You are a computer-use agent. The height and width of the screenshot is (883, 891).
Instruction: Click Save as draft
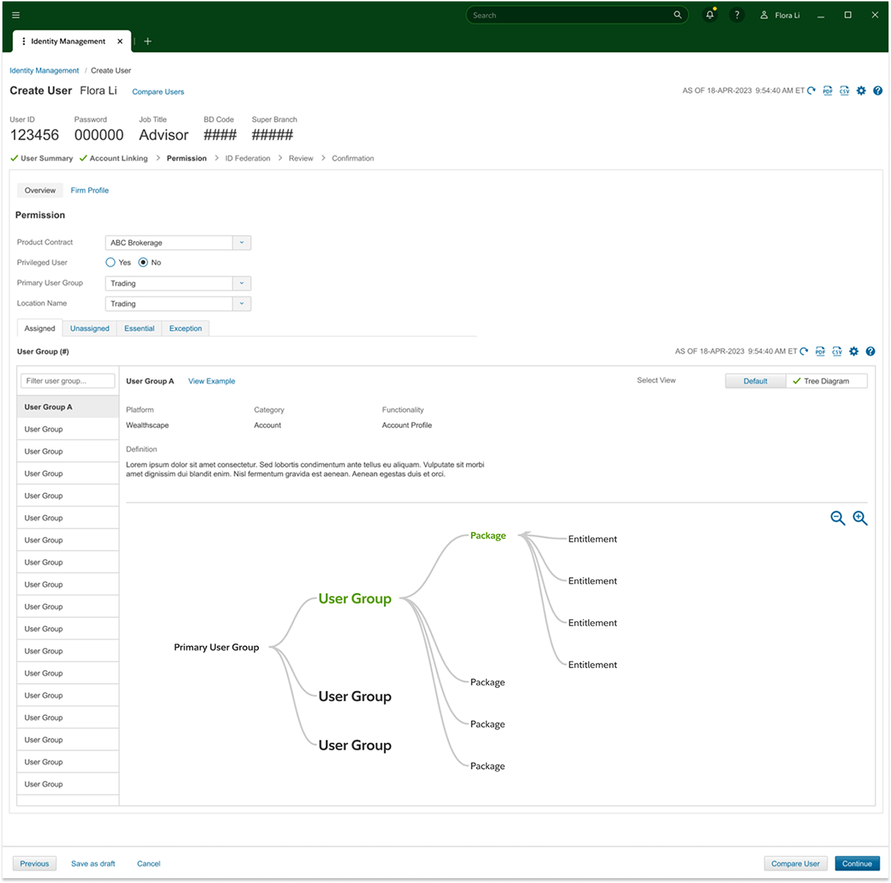tap(93, 863)
